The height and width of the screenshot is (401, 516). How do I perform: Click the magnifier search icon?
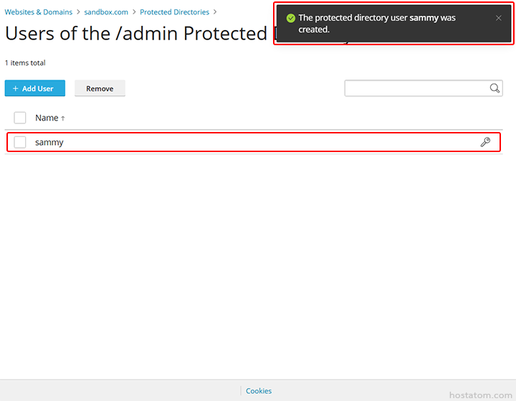click(x=494, y=88)
